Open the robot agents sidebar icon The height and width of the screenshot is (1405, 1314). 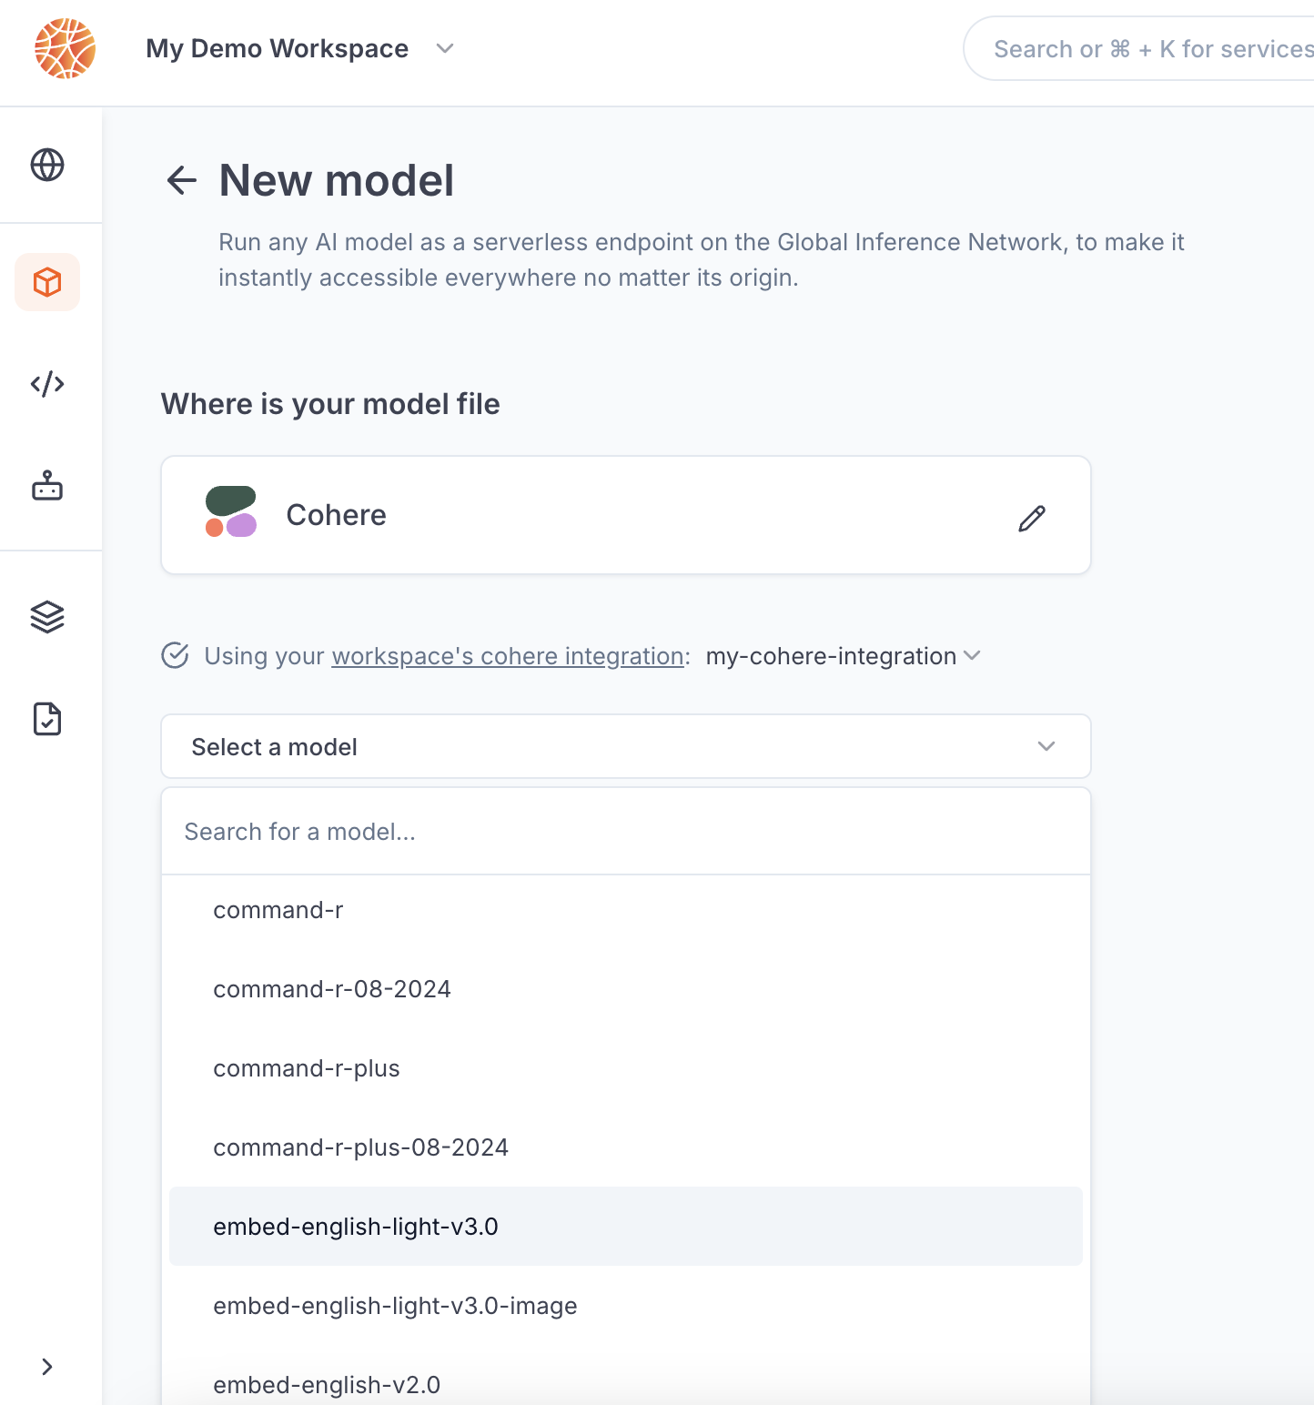[x=47, y=486]
